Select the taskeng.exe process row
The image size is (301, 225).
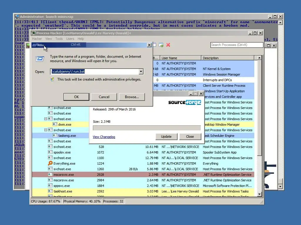(x=61, y=135)
